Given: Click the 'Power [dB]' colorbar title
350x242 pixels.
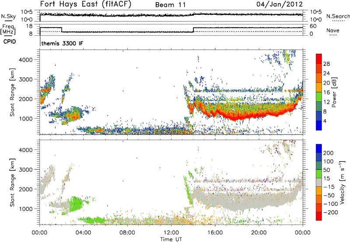Looking at the screenshot, I should tap(334, 92).
